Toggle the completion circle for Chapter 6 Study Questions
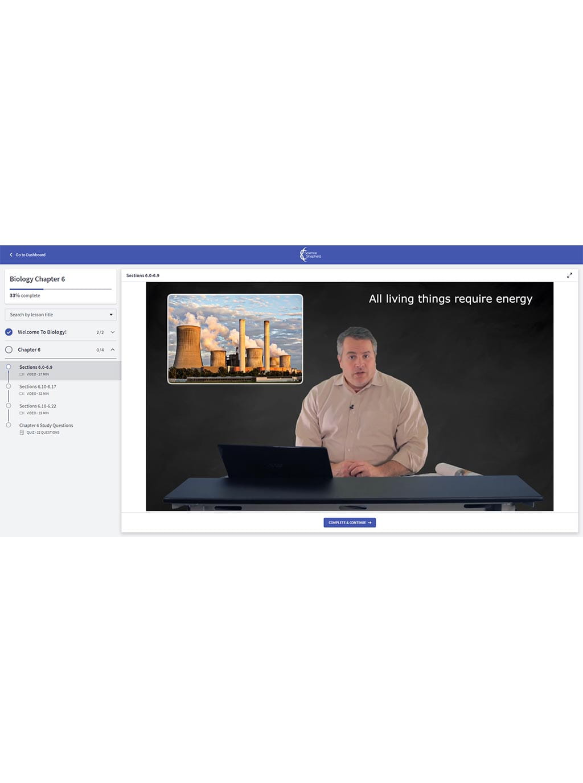 tap(9, 426)
